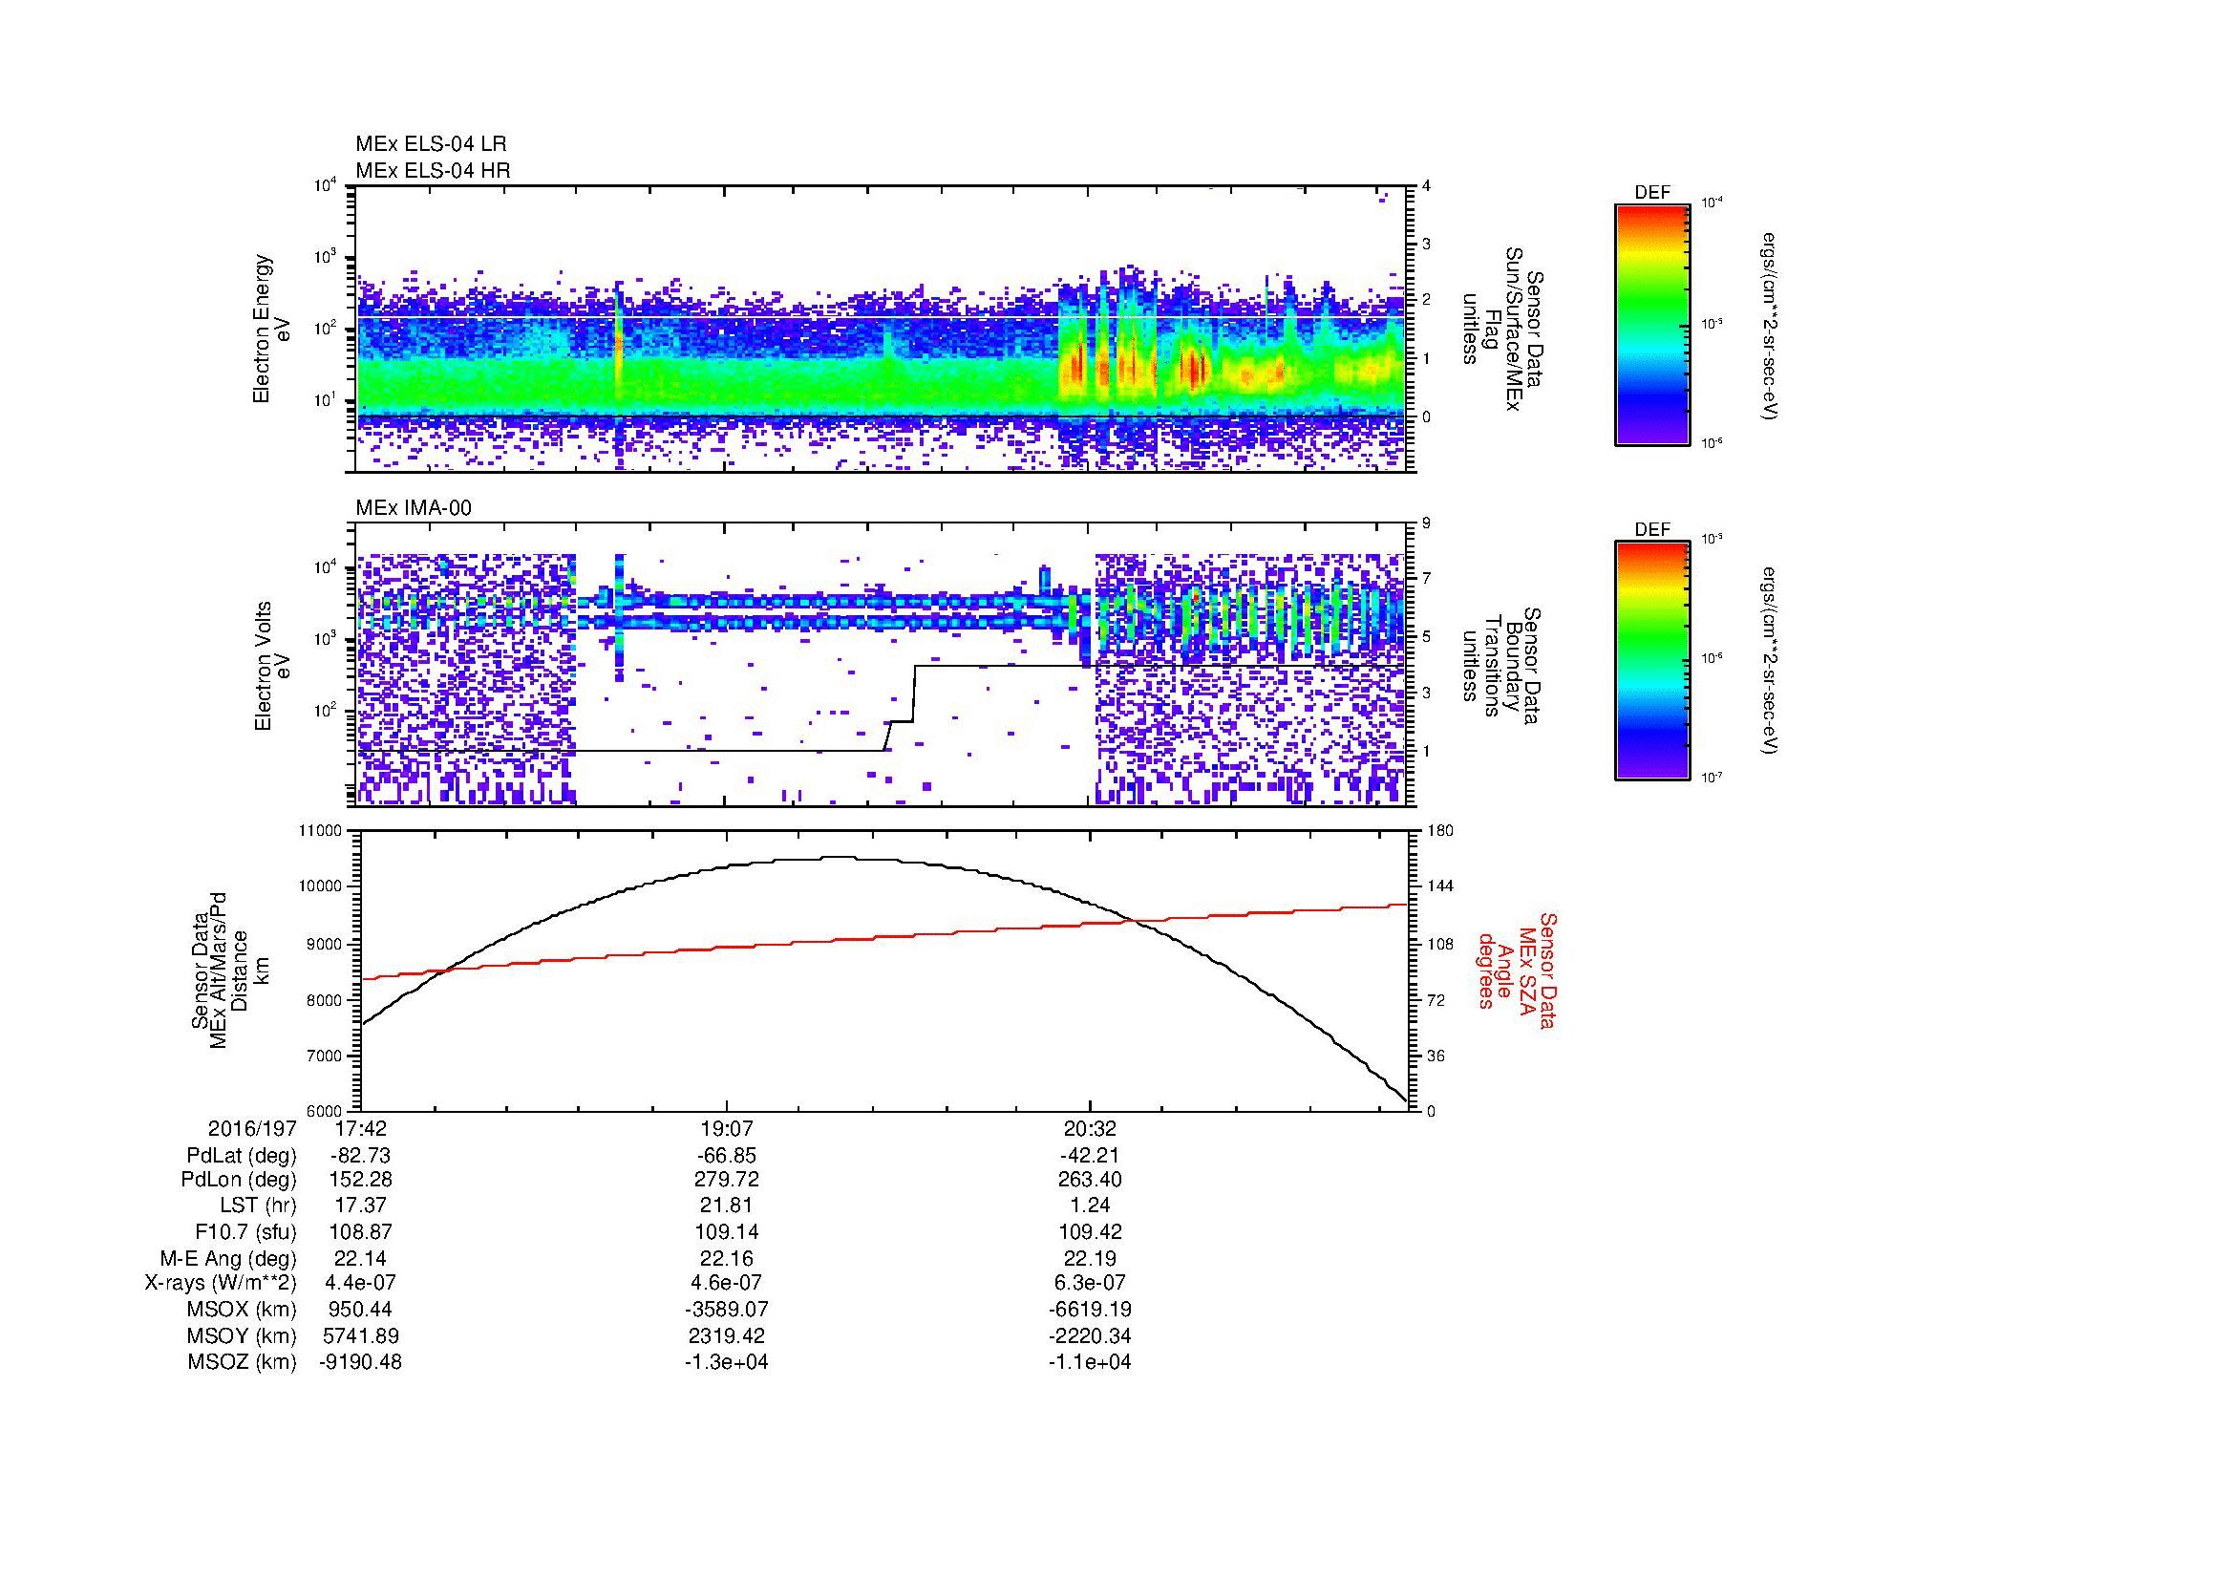This screenshot has width=2234, height=1579.
Task: Click the LST value '17.37'
Action: click(x=360, y=1206)
